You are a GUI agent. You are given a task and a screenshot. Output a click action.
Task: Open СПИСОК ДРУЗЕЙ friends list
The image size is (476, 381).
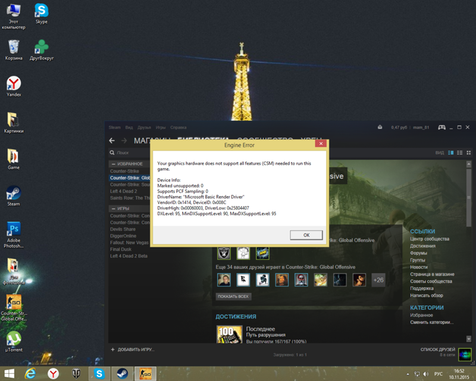pos(438,349)
